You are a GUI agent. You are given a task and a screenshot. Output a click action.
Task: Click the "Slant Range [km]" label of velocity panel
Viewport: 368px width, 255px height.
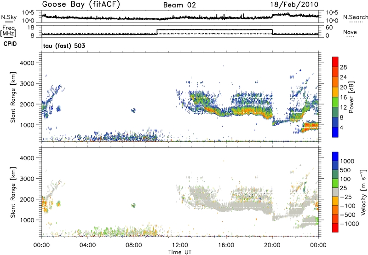tap(13, 192)
